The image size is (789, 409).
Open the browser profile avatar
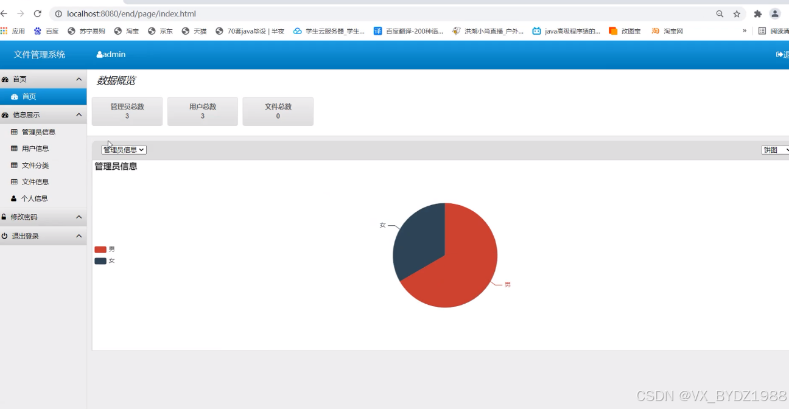click(775, 13)
